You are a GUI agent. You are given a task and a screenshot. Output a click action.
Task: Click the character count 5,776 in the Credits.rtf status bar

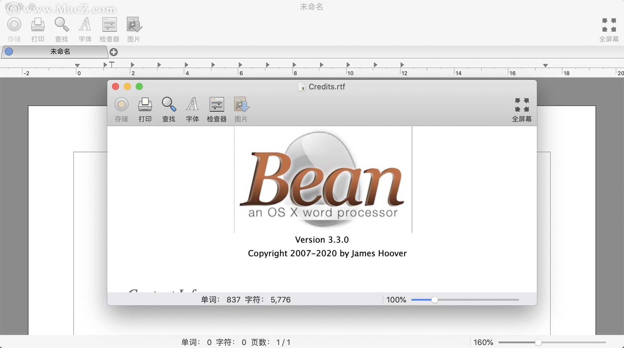coord(280,300)
